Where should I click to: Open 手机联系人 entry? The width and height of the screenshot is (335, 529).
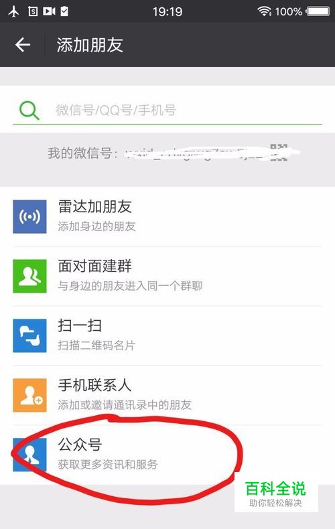click(x=167, y=394)
